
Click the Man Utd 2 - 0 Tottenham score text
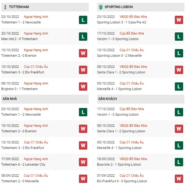19,39
